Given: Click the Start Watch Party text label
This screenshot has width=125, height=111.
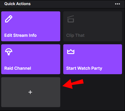Looking at the screenshot, I should click(x=84, y=69).
